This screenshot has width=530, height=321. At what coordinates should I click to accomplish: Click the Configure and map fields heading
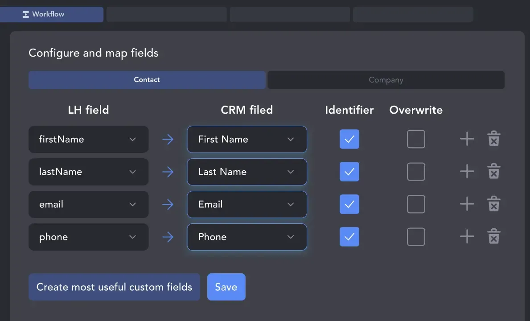point(94,53)
